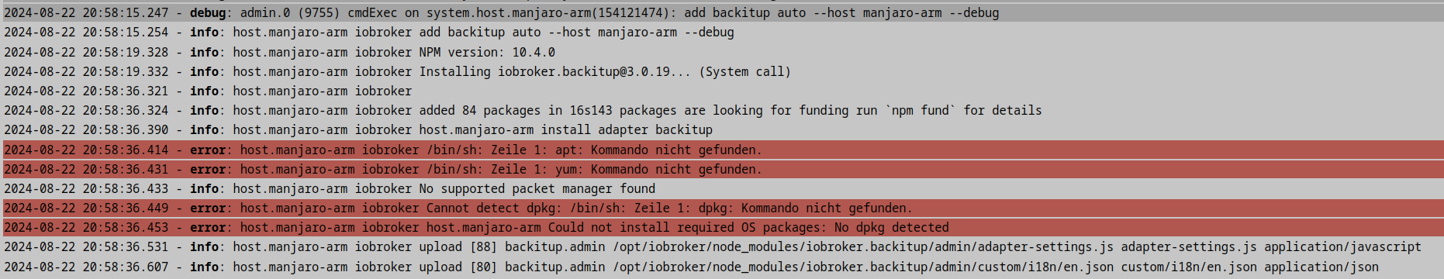Image resolution: width=1444 pixels, height=279 pixels.
Task: Select 'No supported packet manager found' line
Action: tap(722, 188)
